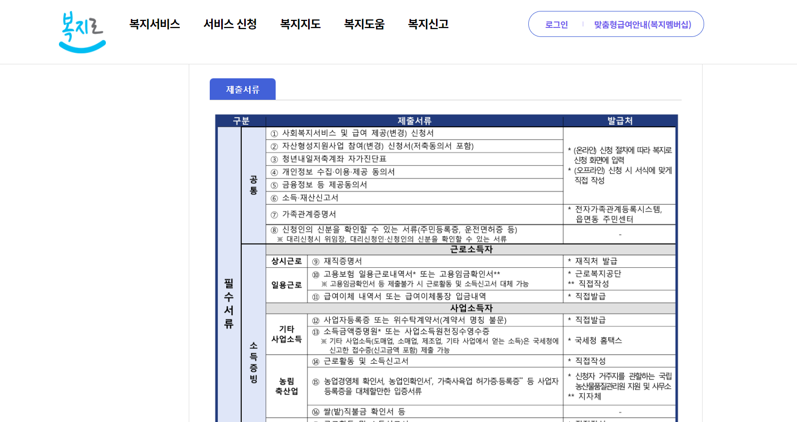This screenshot has height=422, width=797.
Task: Click '농업경영체 확인서' row
Action: point(435,386)
